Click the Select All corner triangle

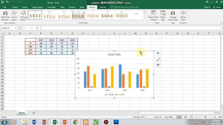[x=2, y=33]
